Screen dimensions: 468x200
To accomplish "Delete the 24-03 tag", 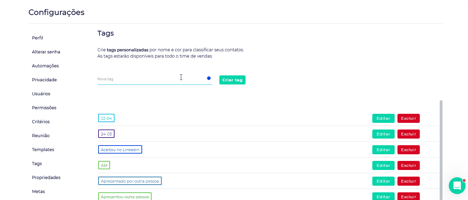I will click(408, 134).
